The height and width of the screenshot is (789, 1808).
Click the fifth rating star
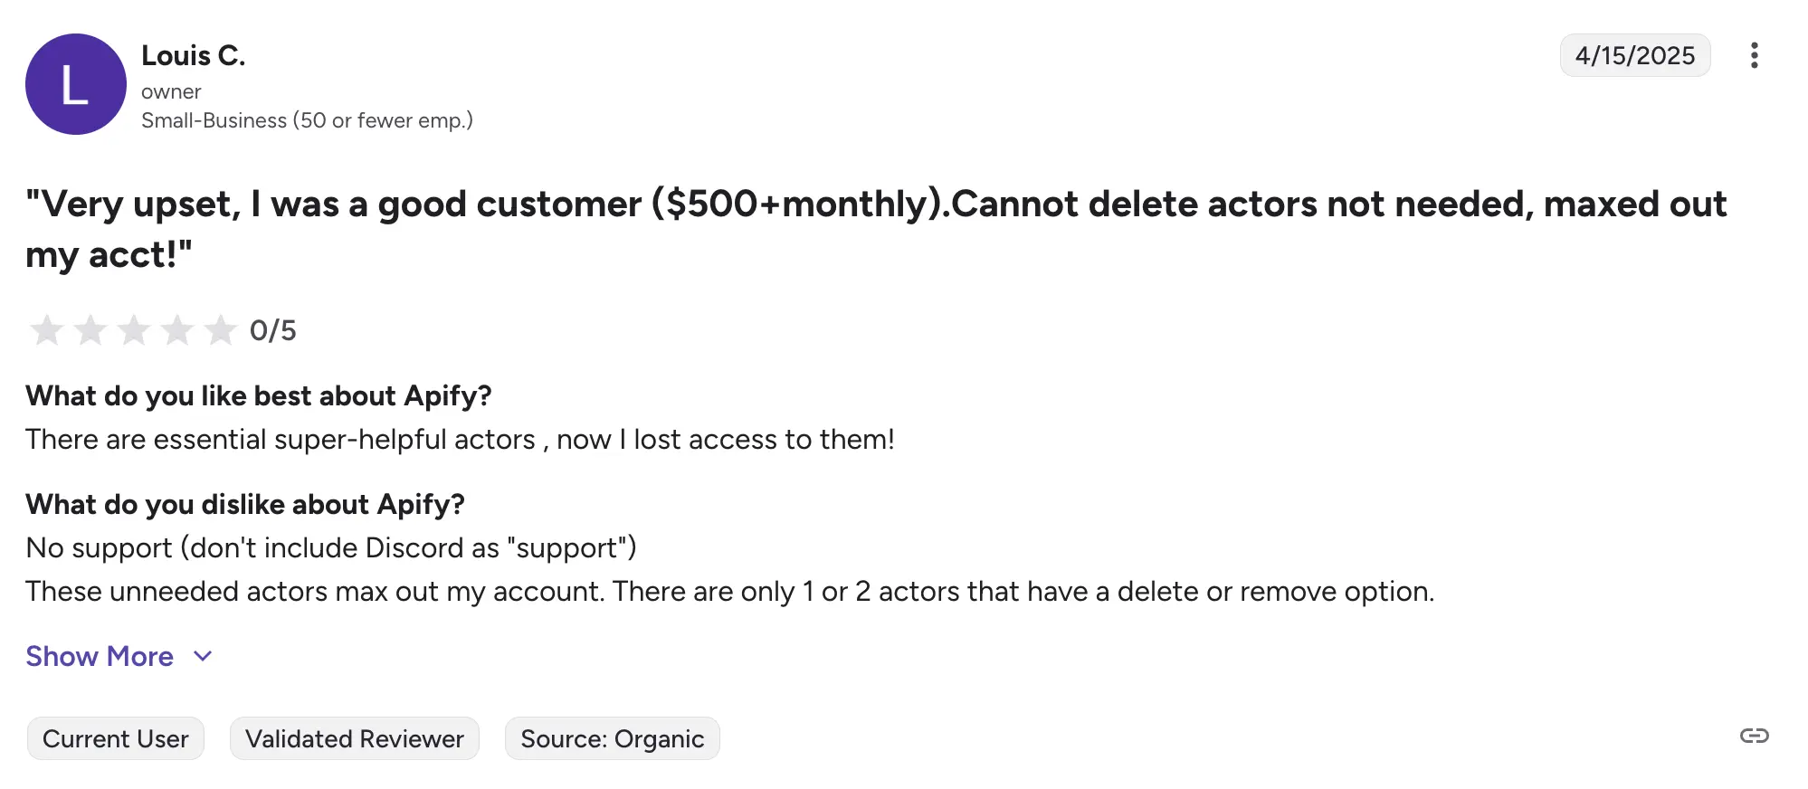point(220,330)
